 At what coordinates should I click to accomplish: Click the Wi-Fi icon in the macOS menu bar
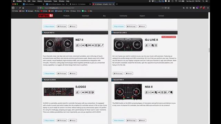tap(176, 1)
